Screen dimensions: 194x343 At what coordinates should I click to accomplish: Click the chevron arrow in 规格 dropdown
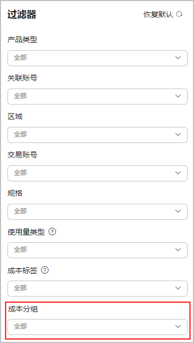point(178,211)
